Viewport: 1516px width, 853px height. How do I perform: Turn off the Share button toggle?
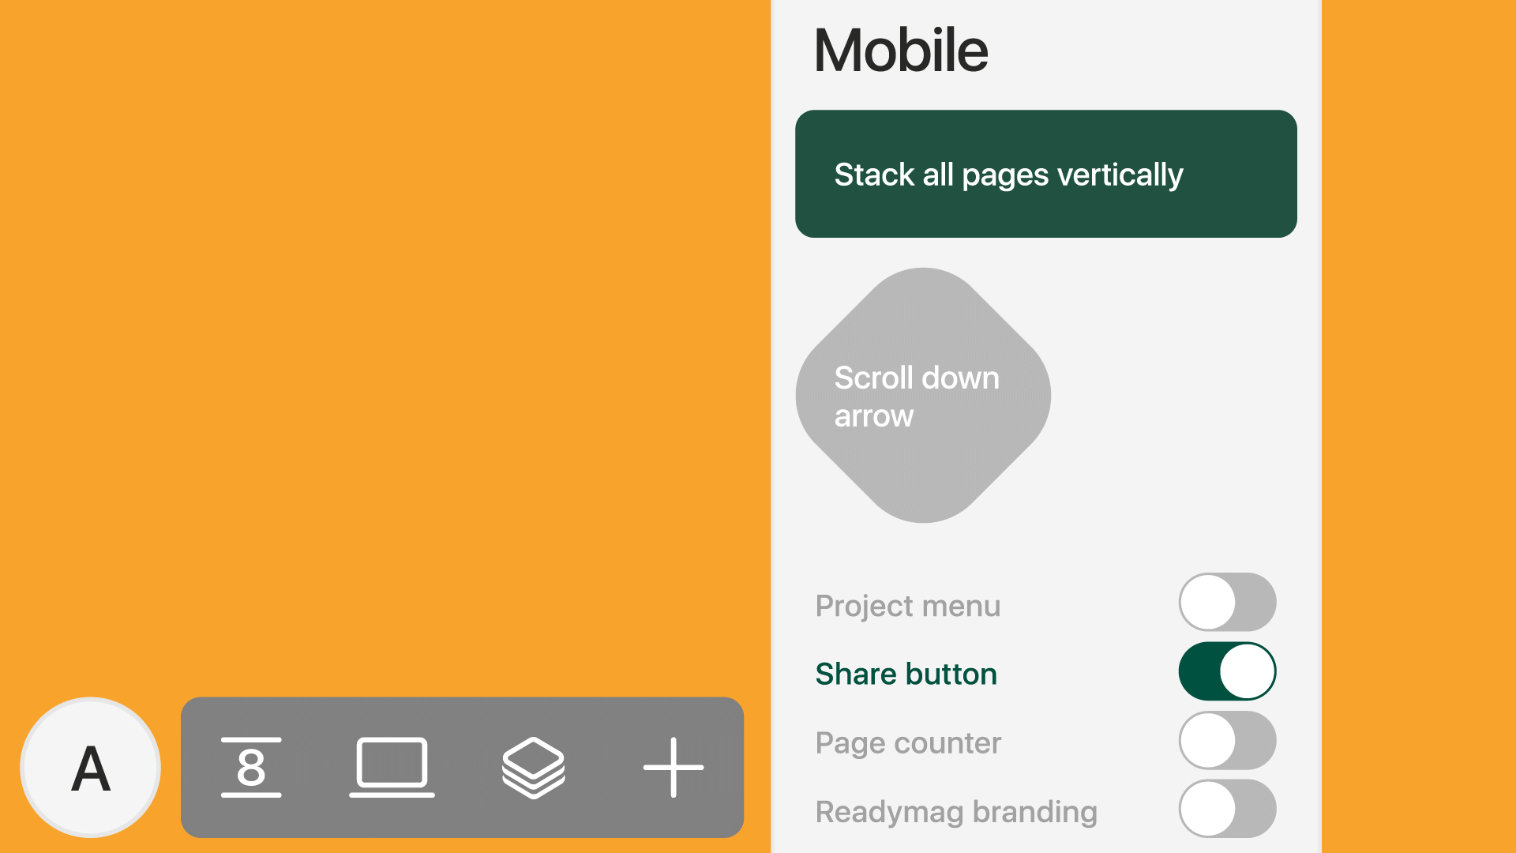[x=1227, y=671]
